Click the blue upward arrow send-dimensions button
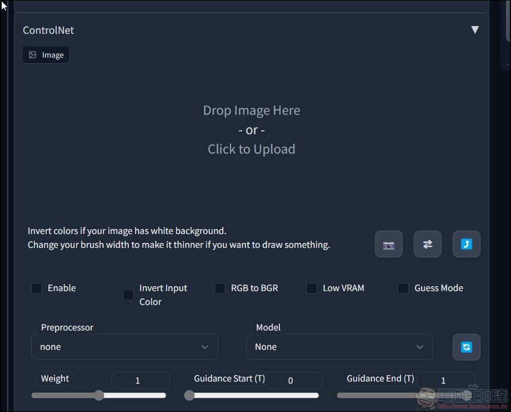 (x=467, y=244)
